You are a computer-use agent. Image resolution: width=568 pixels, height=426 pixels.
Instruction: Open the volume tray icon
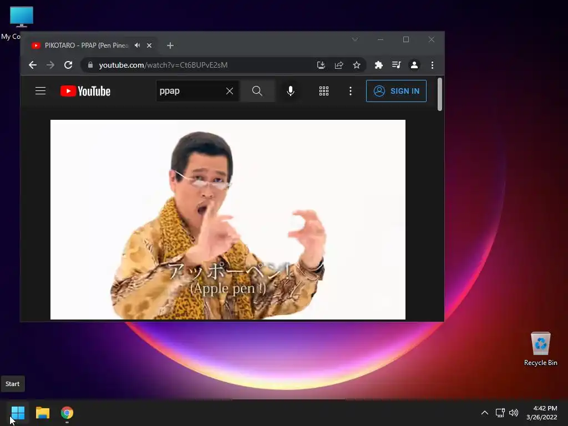click(514, 413)
